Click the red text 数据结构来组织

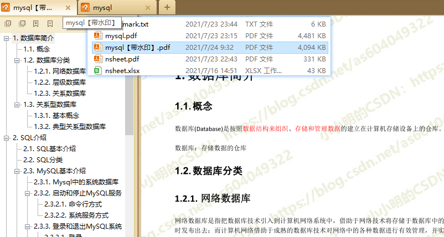point(265,129)
